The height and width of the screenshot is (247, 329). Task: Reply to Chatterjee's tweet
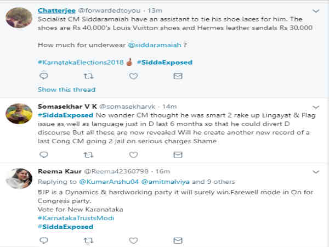[43, 76]
